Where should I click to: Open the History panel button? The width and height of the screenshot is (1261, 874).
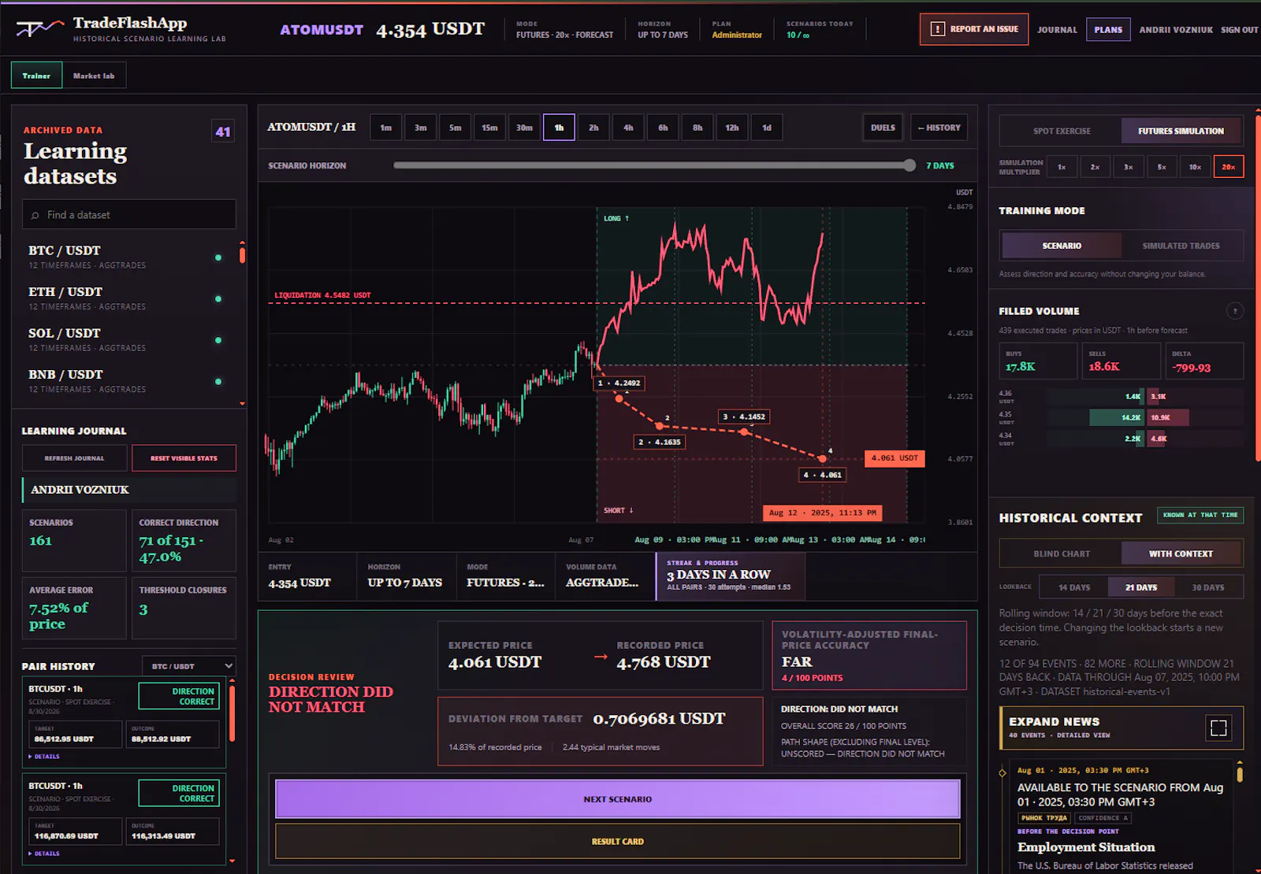[x=939, y=128]
